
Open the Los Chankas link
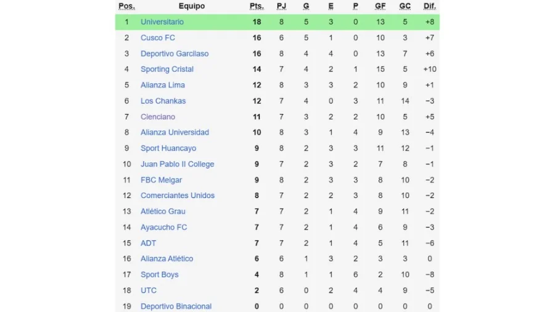[x=163, y=101]
